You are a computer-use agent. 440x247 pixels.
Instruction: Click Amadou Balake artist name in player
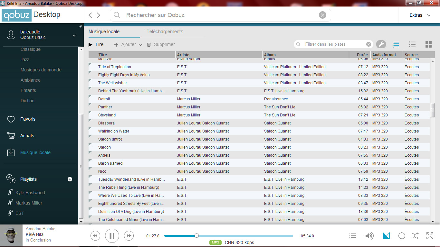click(x=41, y=229)
